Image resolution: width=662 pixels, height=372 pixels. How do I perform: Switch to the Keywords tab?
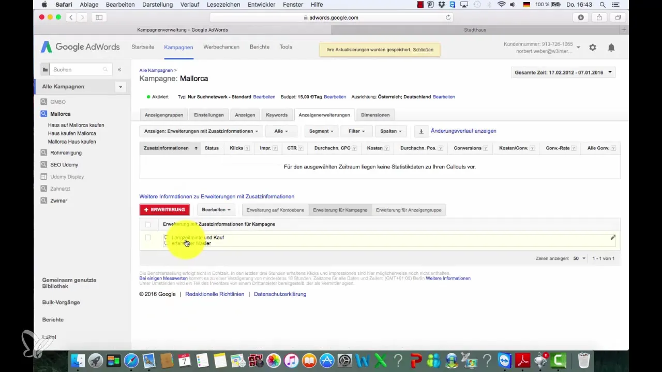[x=277, y=115]
